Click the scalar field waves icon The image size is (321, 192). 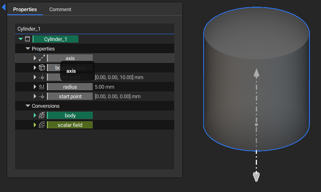pyautogui.click(x=42, y=125)
